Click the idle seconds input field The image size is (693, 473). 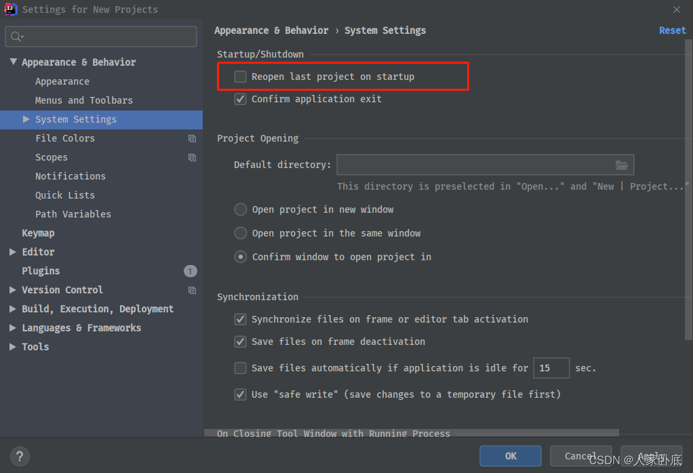[551, 368]
